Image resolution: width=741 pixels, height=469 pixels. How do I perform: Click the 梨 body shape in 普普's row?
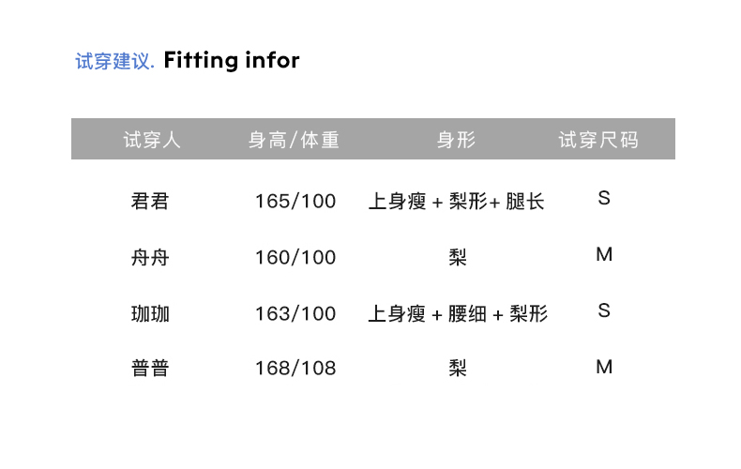tap(458, 369)
